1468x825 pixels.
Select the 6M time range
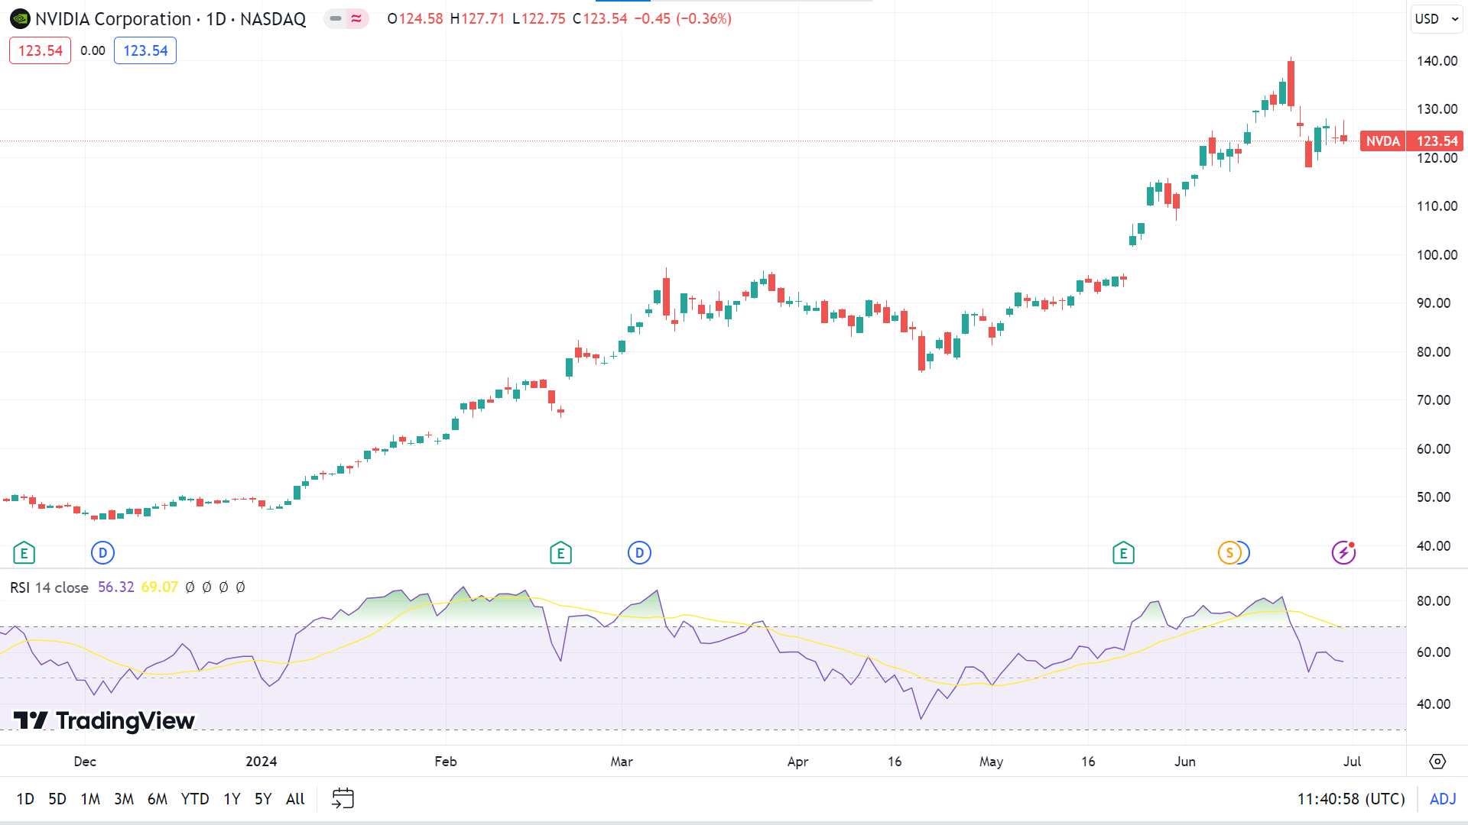[x=158, y=799]
